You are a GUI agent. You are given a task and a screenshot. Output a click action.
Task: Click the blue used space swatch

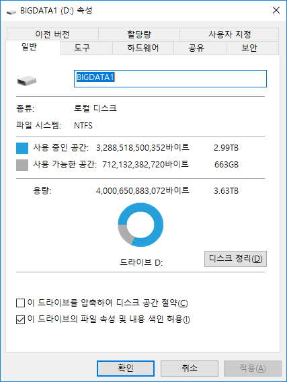[22, 148]
